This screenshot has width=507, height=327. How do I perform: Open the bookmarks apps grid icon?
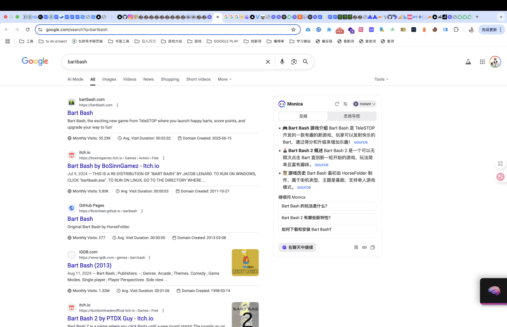click(x=8, y=41)
